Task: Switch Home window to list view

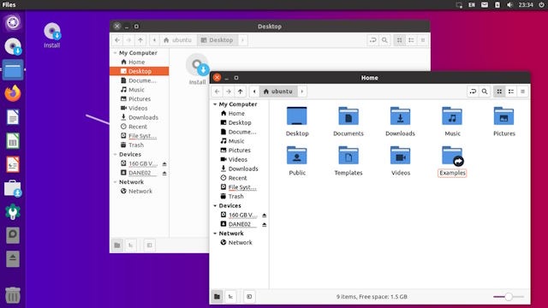Action: coord(511,92)
